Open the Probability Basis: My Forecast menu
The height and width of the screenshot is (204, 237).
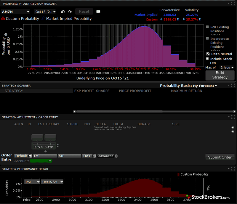pyautogui.click(x=188, y=86)
